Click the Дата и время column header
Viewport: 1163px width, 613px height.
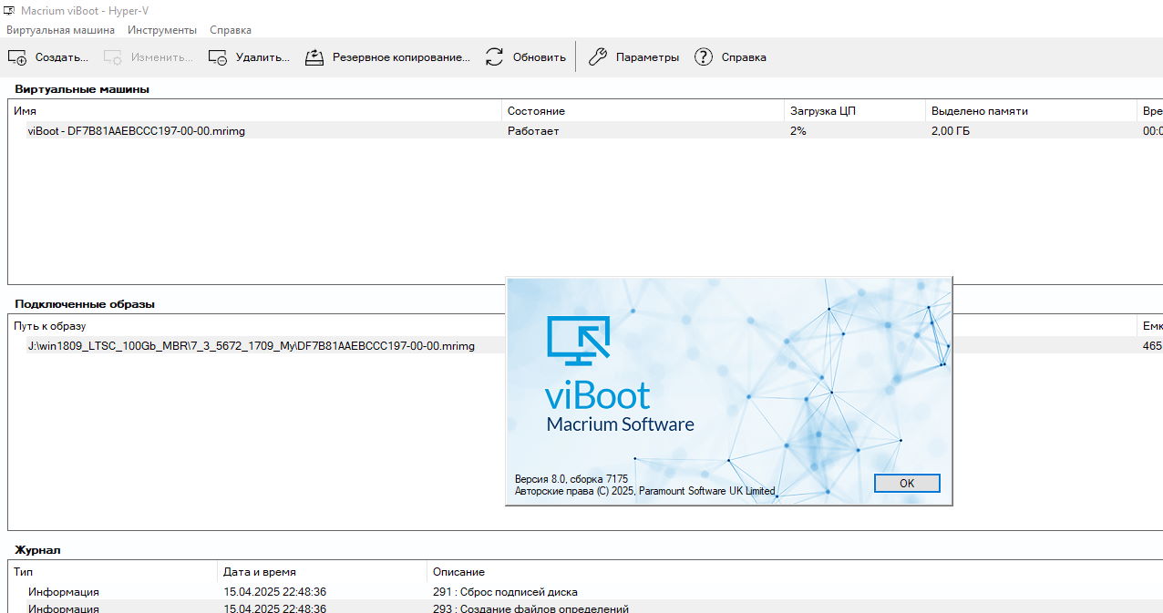[322, 572]
